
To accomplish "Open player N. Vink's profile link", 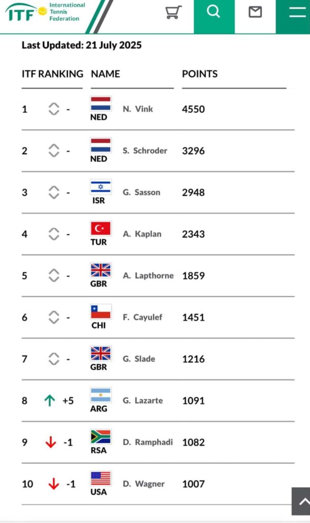I will [x=138, y=109].
